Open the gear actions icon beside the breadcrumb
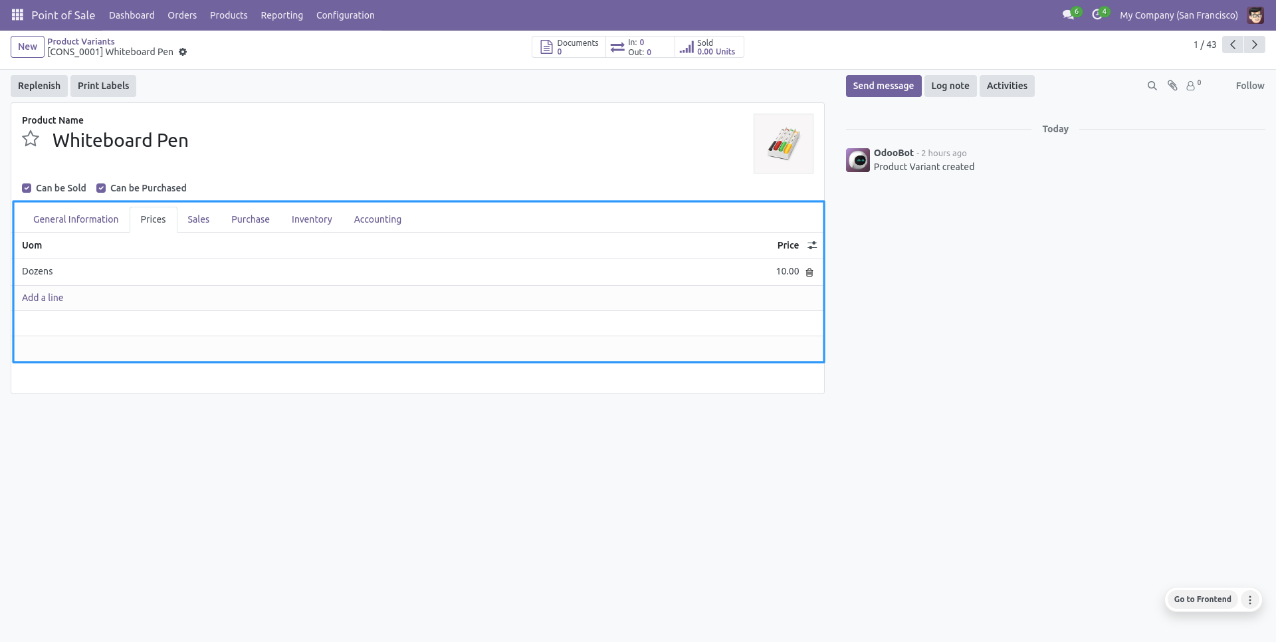 [183, 52]
